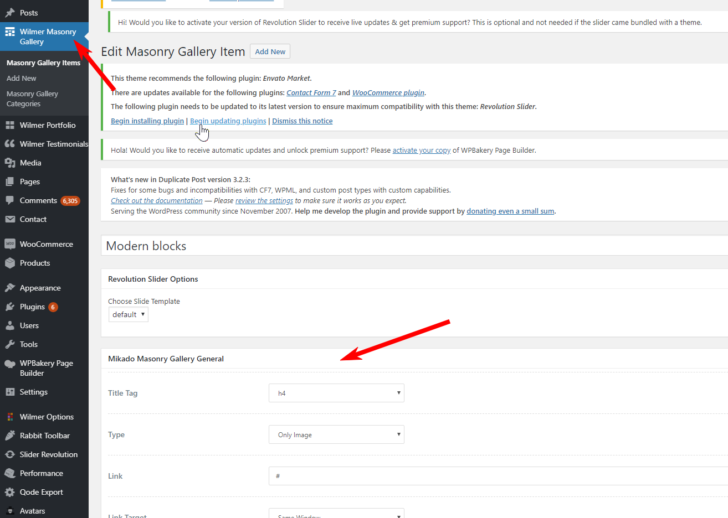Image resolution: width=728 pixels, height=518 pixels.
Task: Click the WooCommerce logo icon
Action: pos(10,244)
